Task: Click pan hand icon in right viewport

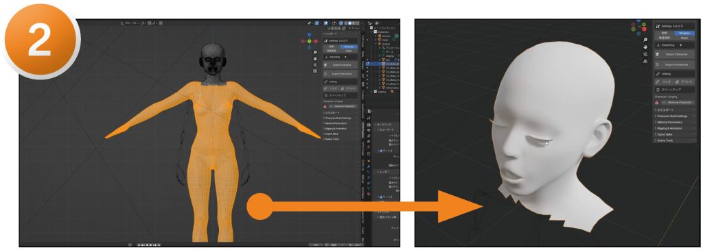Action: pyautogui.click(x=645, y=47)
